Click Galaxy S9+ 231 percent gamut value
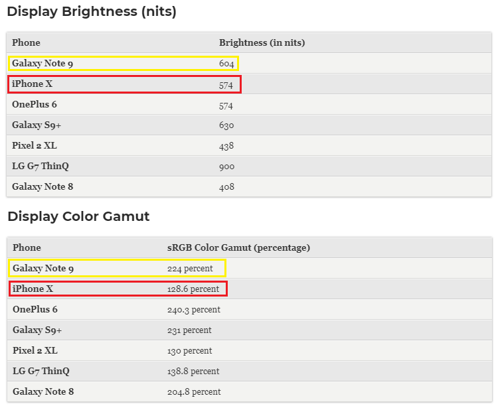498x408 pixels. (189, 330)
